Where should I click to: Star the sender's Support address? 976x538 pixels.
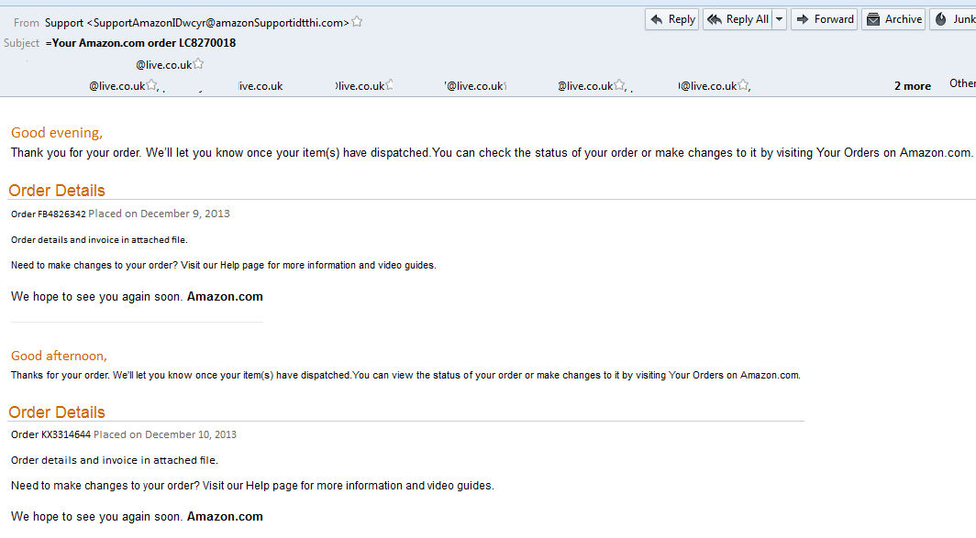click(x=357, y=22)
